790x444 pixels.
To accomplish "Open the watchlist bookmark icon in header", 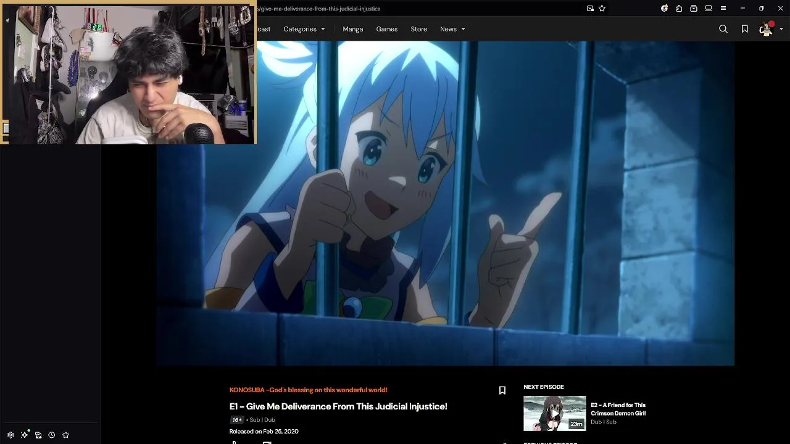I will pyautogui.click(x=745, y=29).
